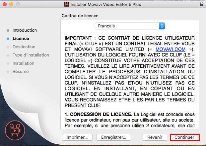Click the Movavi Video Editor logo
The width and height of the screenshot is (206, 146).
coord(15,130)
